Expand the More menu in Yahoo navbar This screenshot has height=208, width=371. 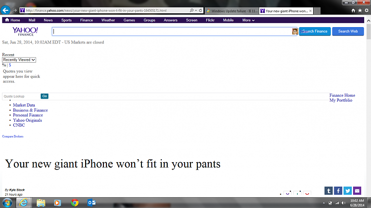[248, 20]
